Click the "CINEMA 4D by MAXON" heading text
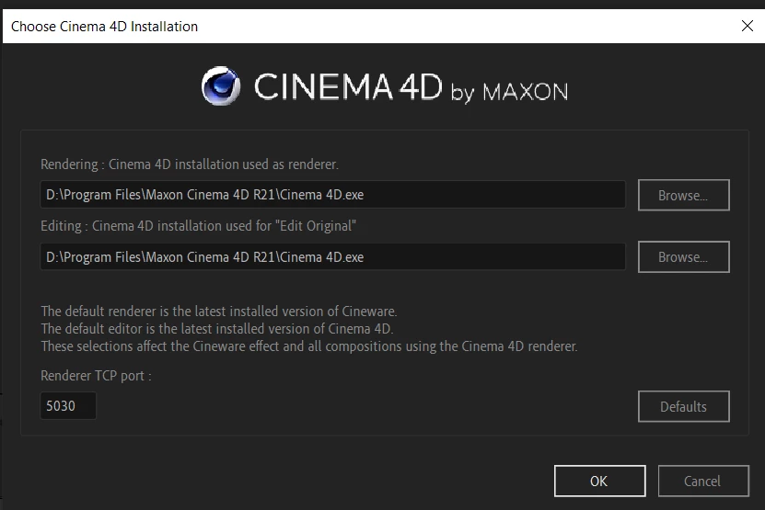The height and width of the screenshot is (510, 765). click(411, 87)
